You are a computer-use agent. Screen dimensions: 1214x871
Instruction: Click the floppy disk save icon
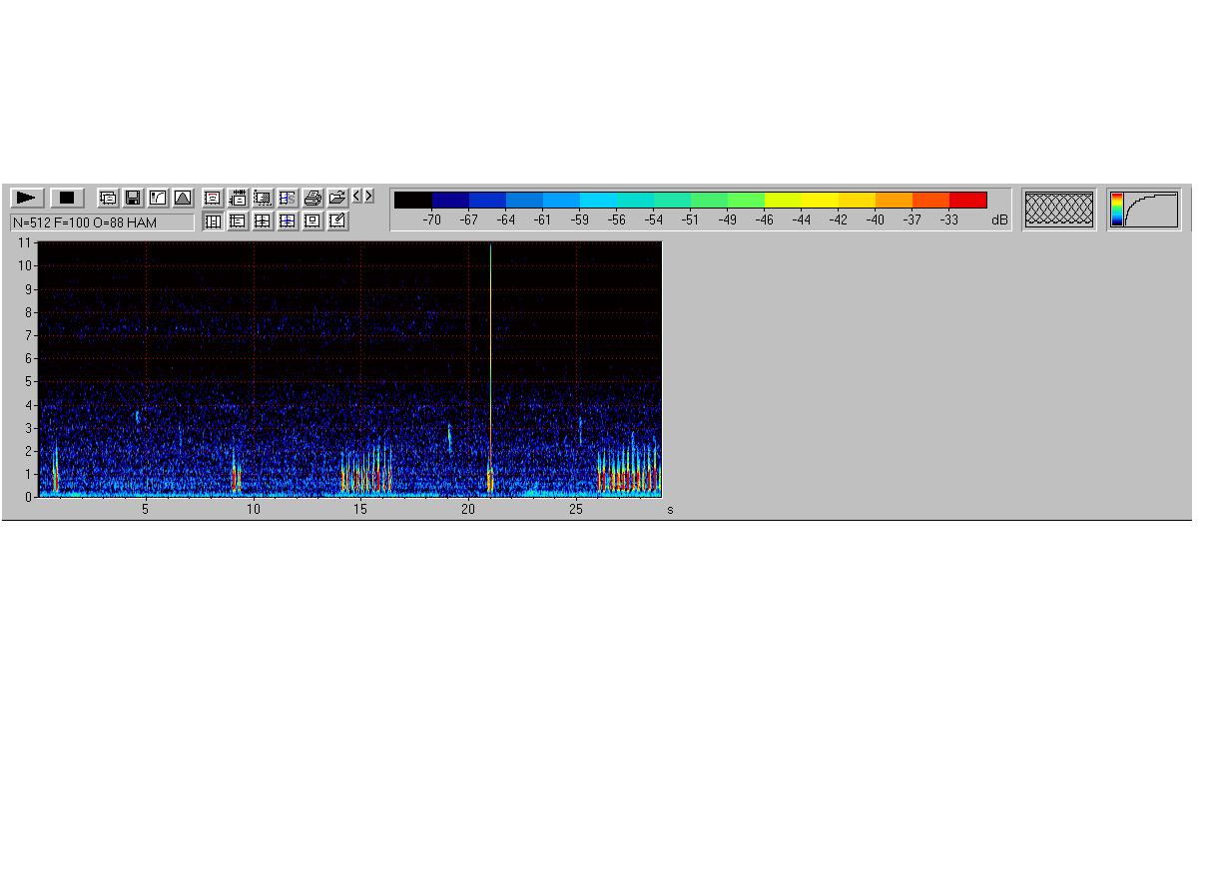(x=133, y=198)
